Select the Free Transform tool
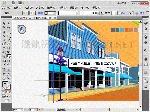 pos(9,52)
